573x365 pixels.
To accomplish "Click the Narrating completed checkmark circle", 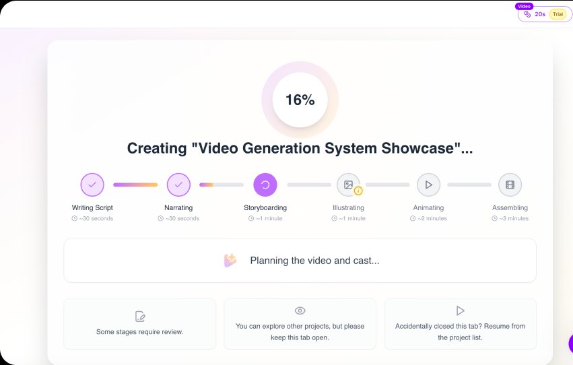I will point(178,185).
